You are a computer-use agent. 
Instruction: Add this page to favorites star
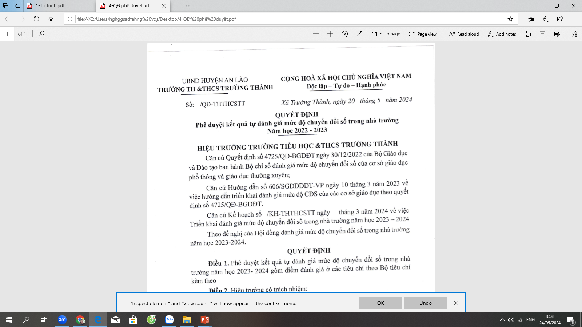pos(510,19)
